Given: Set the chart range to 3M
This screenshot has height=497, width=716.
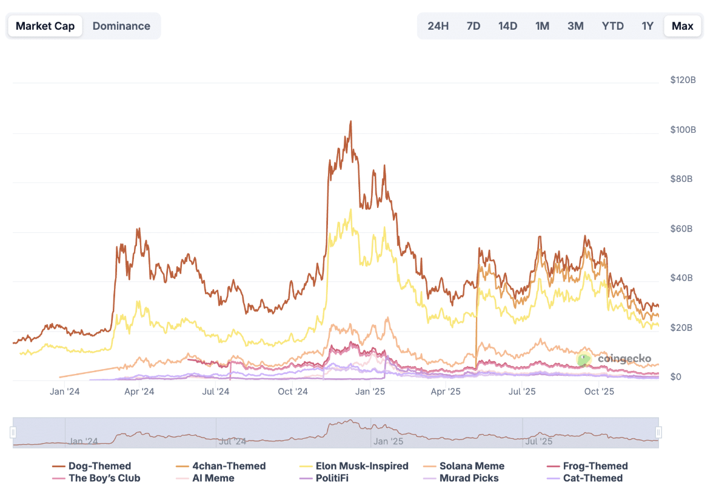Looking at the screenshot, I should (575, 26).
